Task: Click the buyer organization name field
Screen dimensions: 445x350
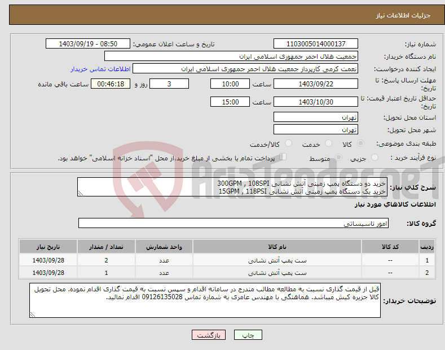Action: point(231,56)
